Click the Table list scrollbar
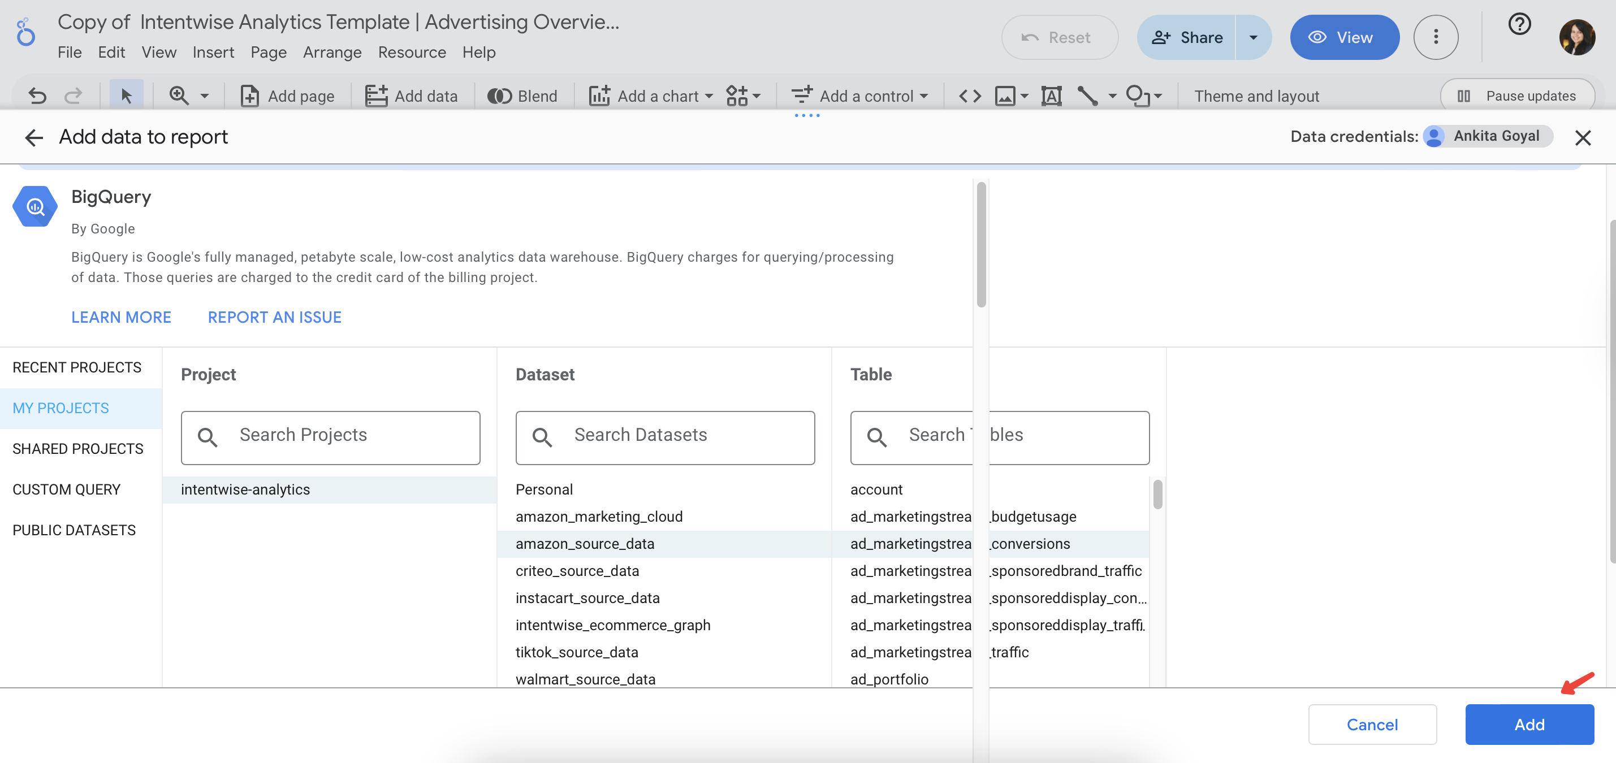The image size is (1616, 763). pyautogui.click(x=1157, y=495)
